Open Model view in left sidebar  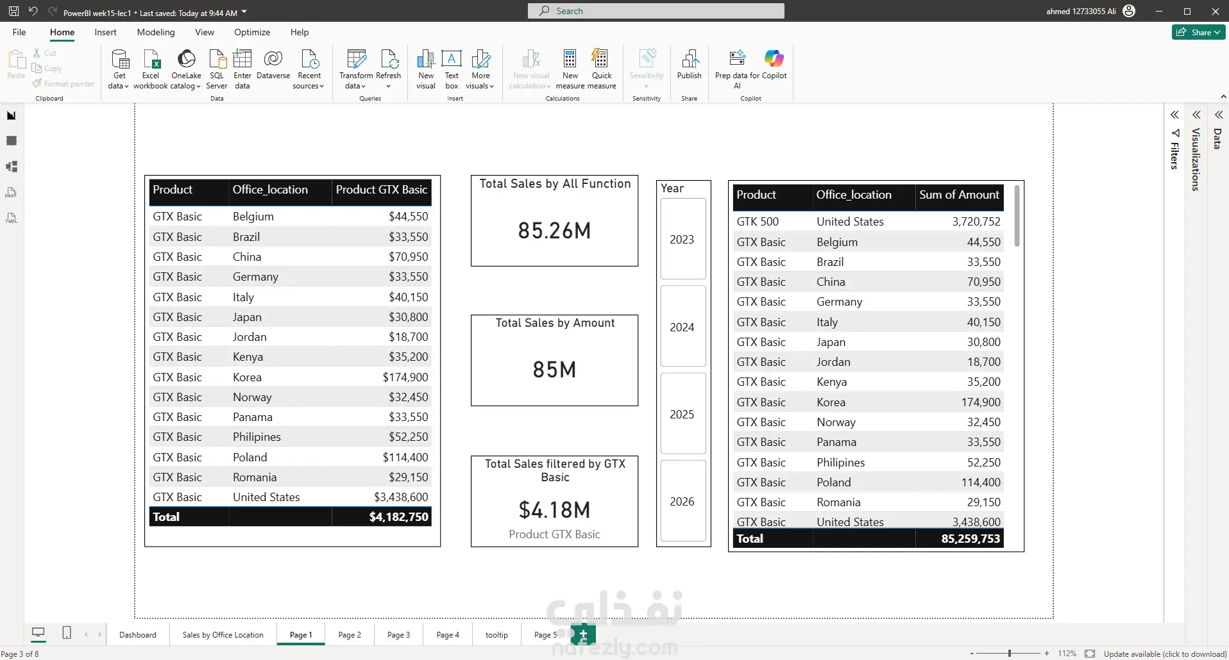click(x=12, y=167)
